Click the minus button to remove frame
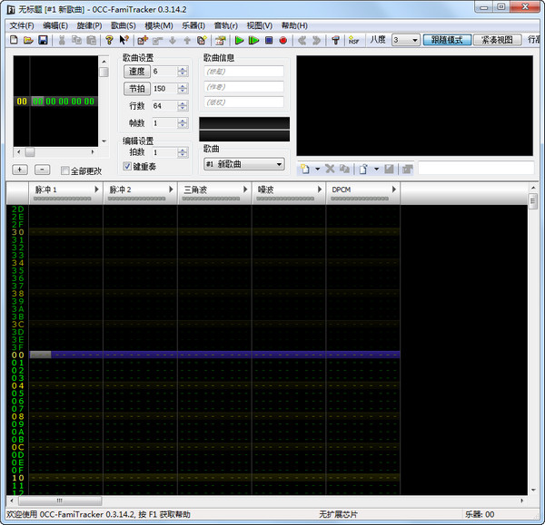The width and height of the screenshot is (545, 525). coord(42,170)
